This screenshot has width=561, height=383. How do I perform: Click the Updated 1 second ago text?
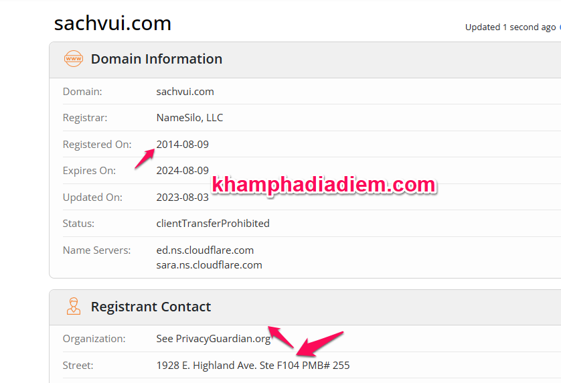tap(510, 27)
